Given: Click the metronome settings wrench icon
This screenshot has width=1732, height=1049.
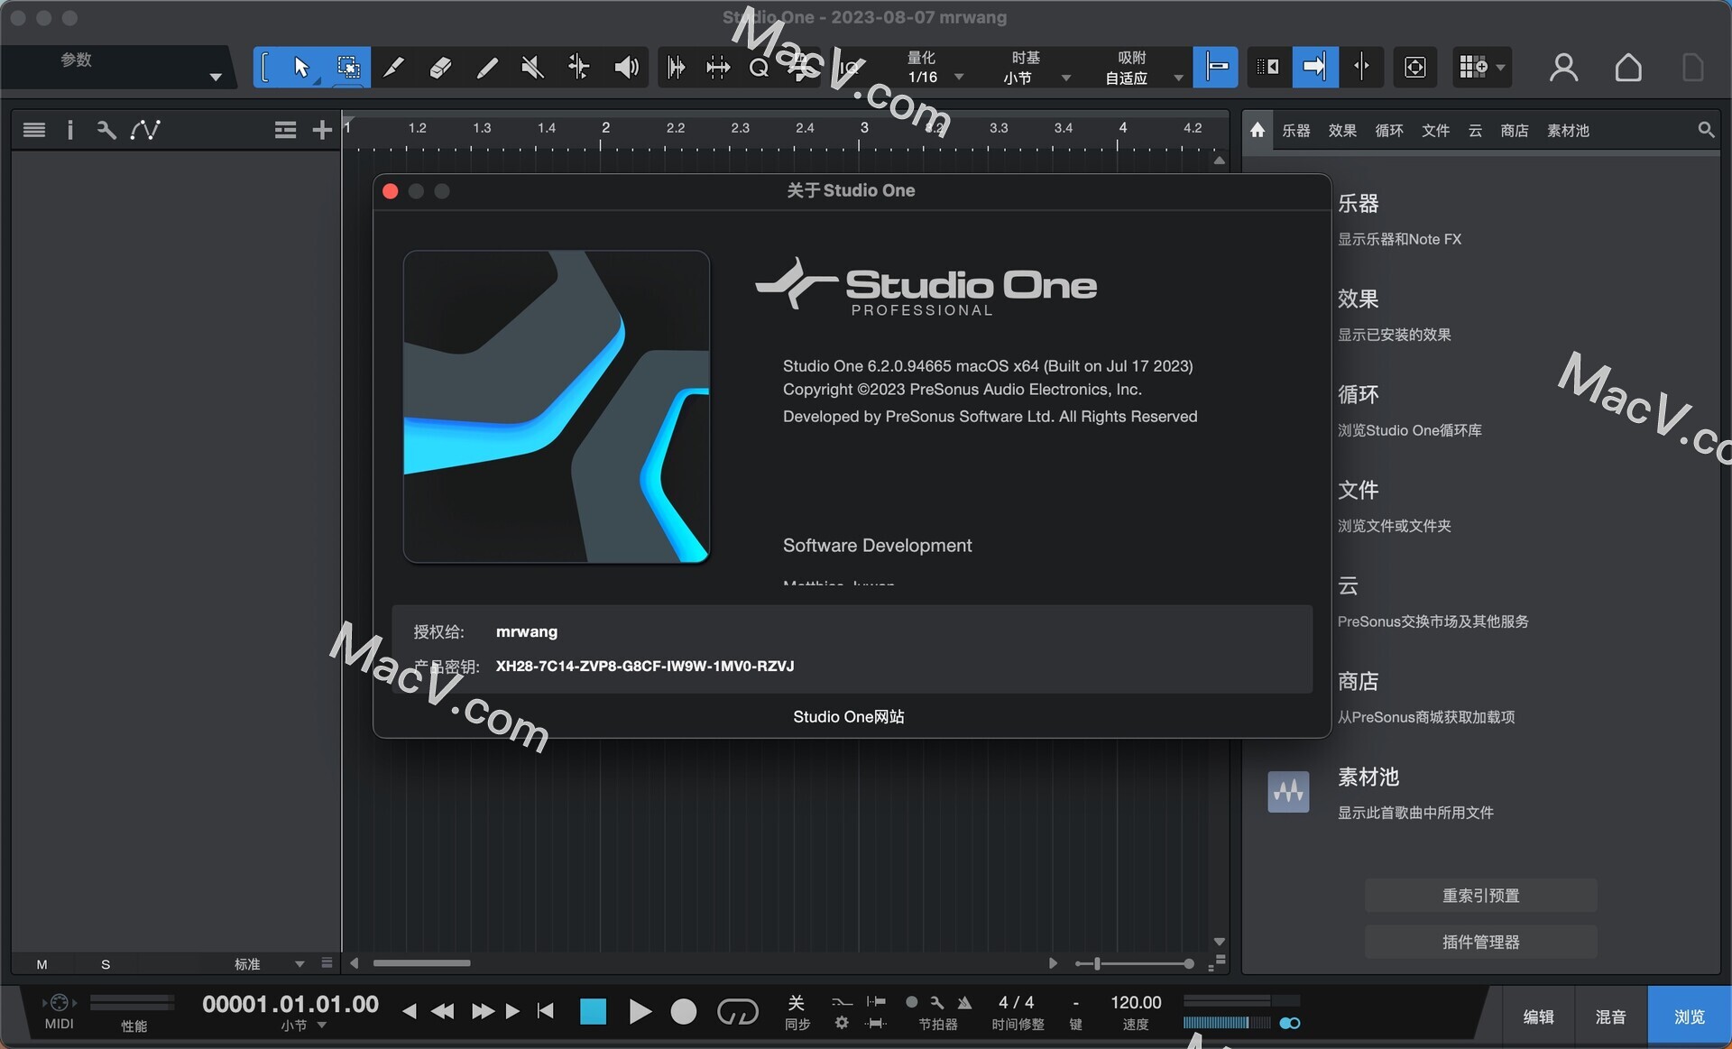Looking at the screenshot, I should 938,1002.
